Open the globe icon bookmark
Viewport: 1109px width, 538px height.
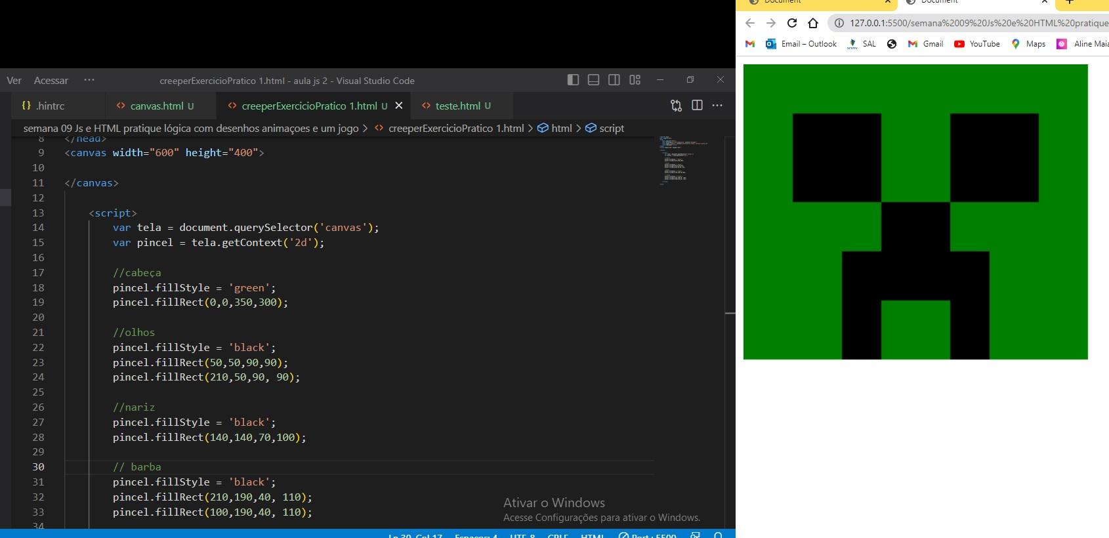(891, 44)
